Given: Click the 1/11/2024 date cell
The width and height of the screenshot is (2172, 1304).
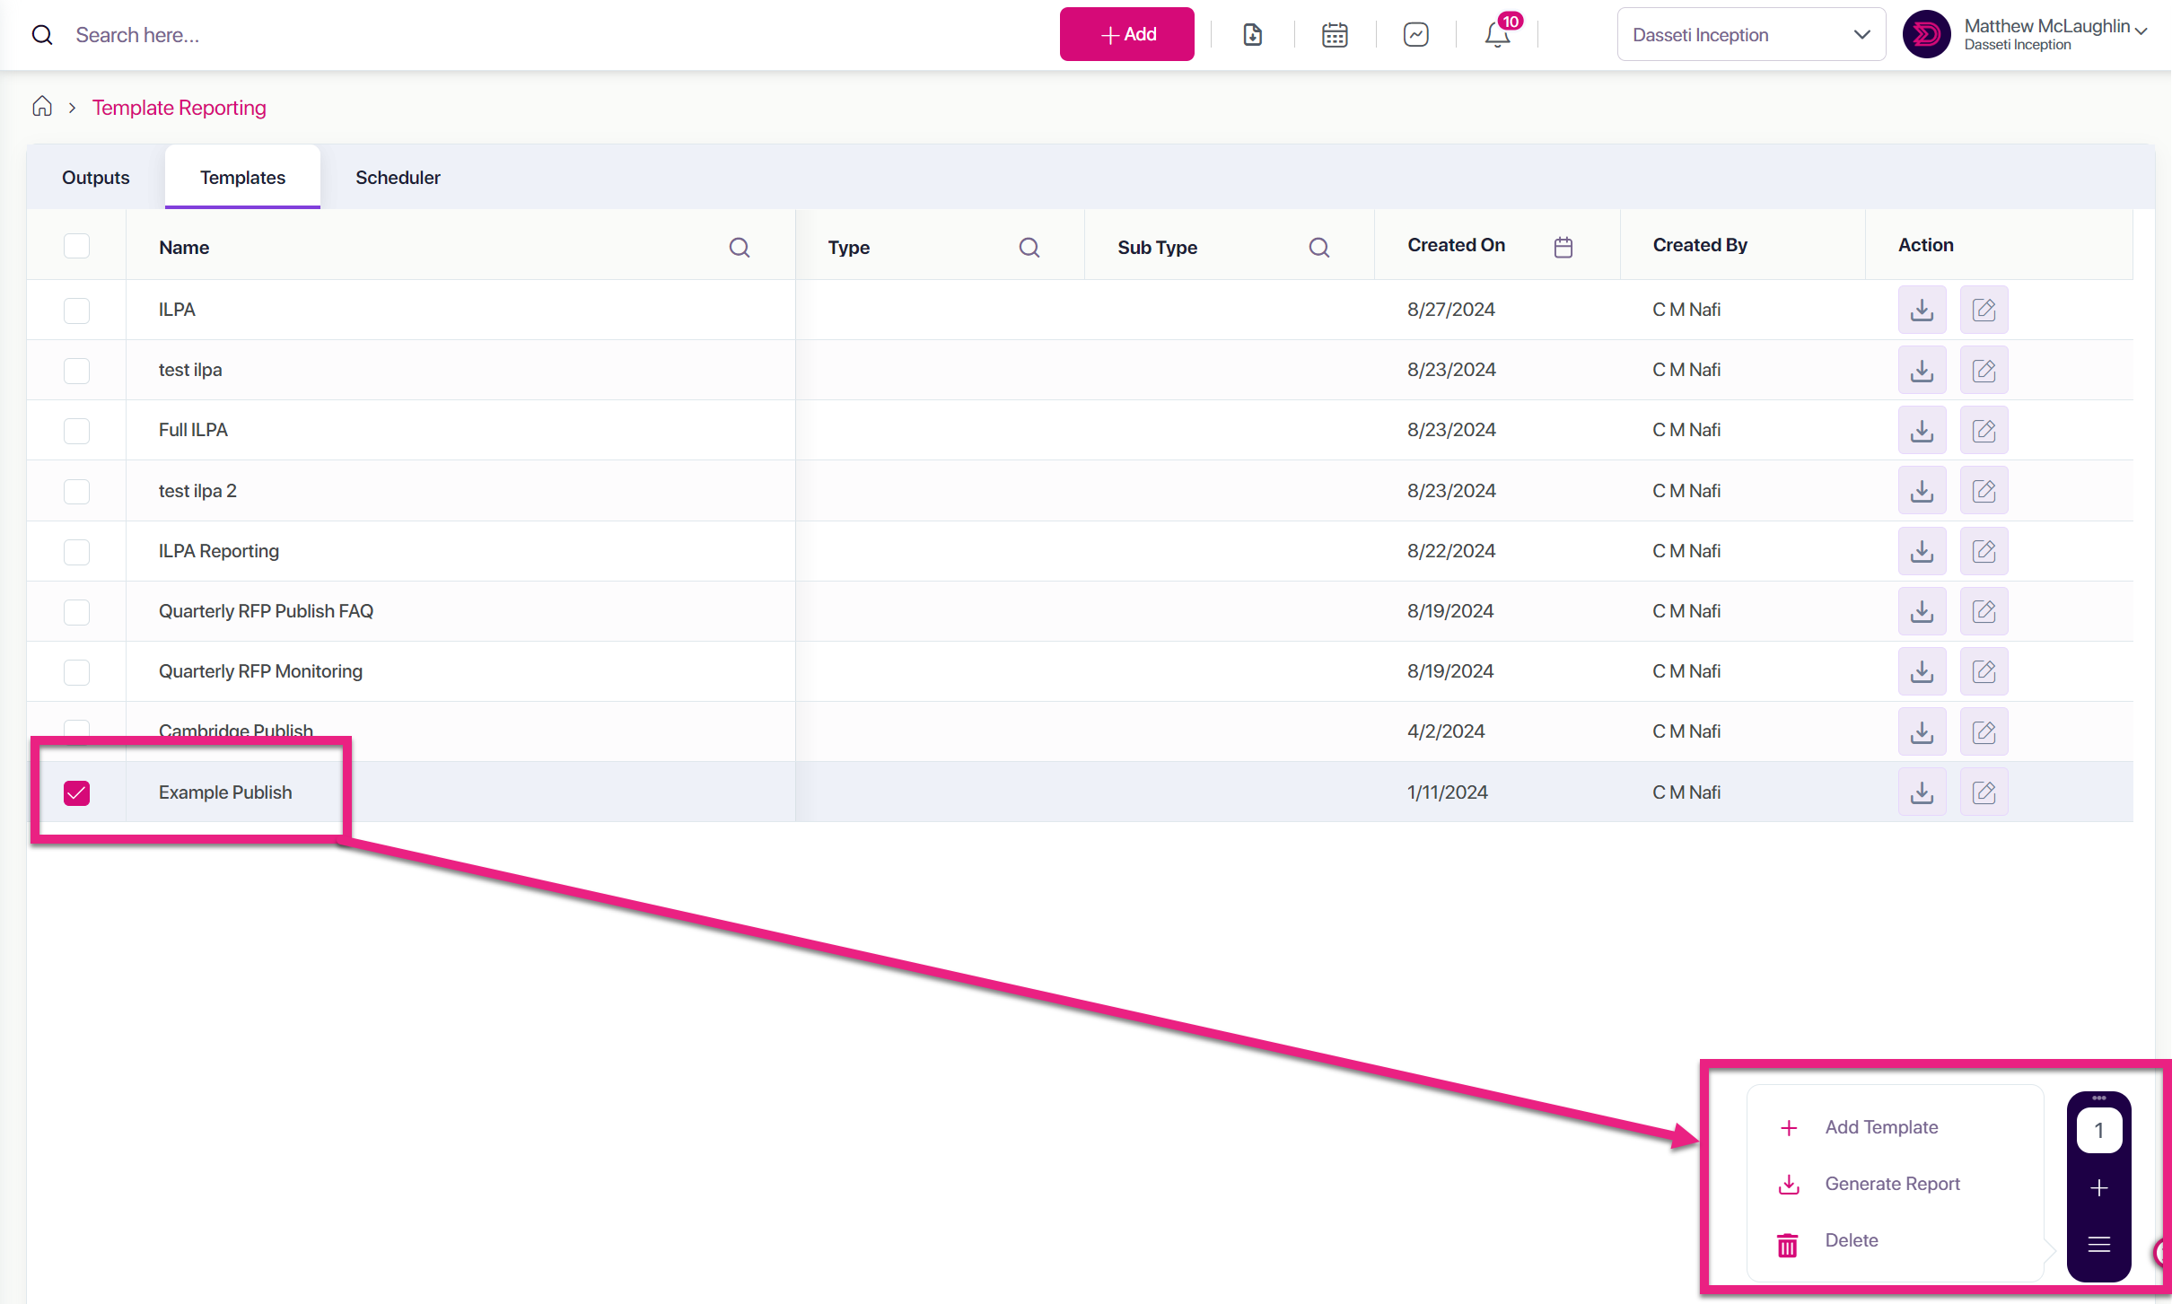Looking at the screenshot, I should 1447,792.
